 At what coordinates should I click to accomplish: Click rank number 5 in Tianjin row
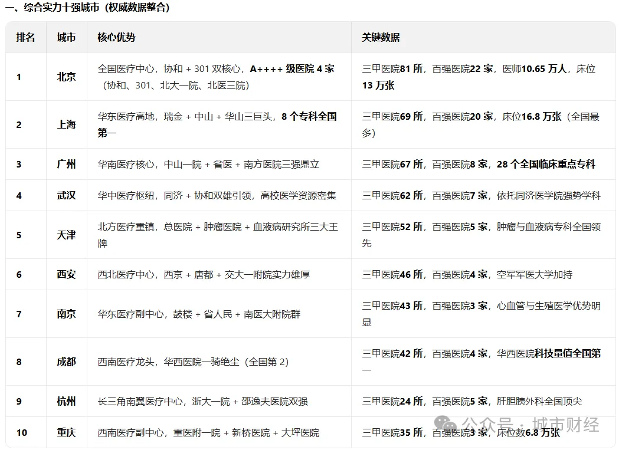click(18, 235)
